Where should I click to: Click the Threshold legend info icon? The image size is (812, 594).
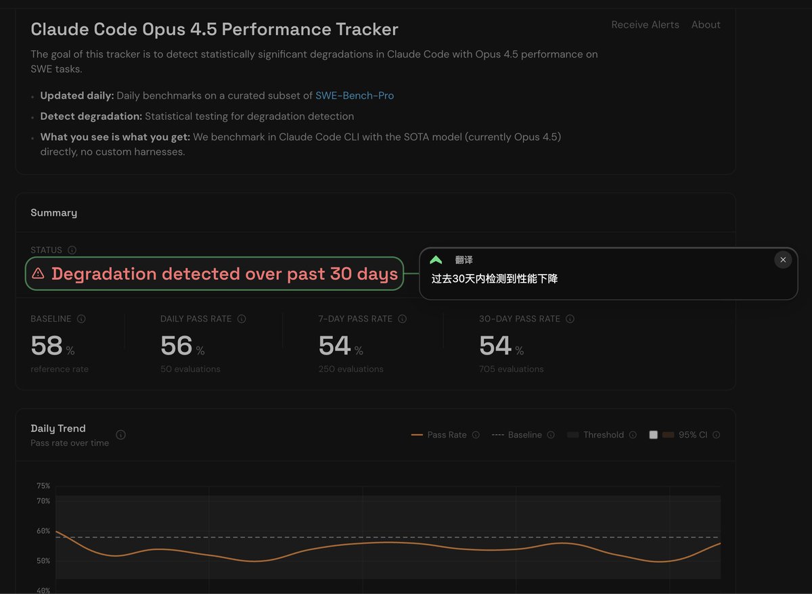pyautogui.click(x=633, y=435)
